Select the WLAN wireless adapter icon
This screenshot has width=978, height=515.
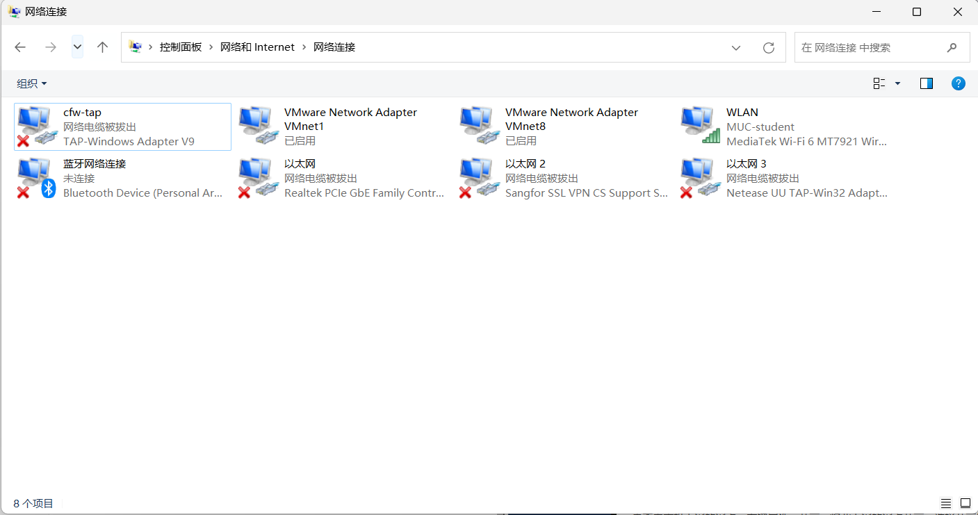[700, 126]
